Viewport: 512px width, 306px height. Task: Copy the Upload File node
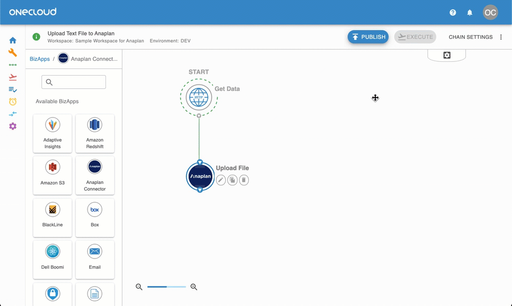click(232, 180)
